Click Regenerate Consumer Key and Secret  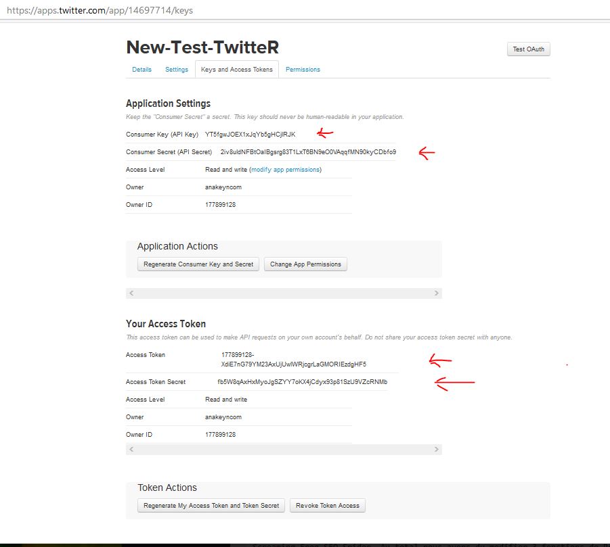pos(198,264)
